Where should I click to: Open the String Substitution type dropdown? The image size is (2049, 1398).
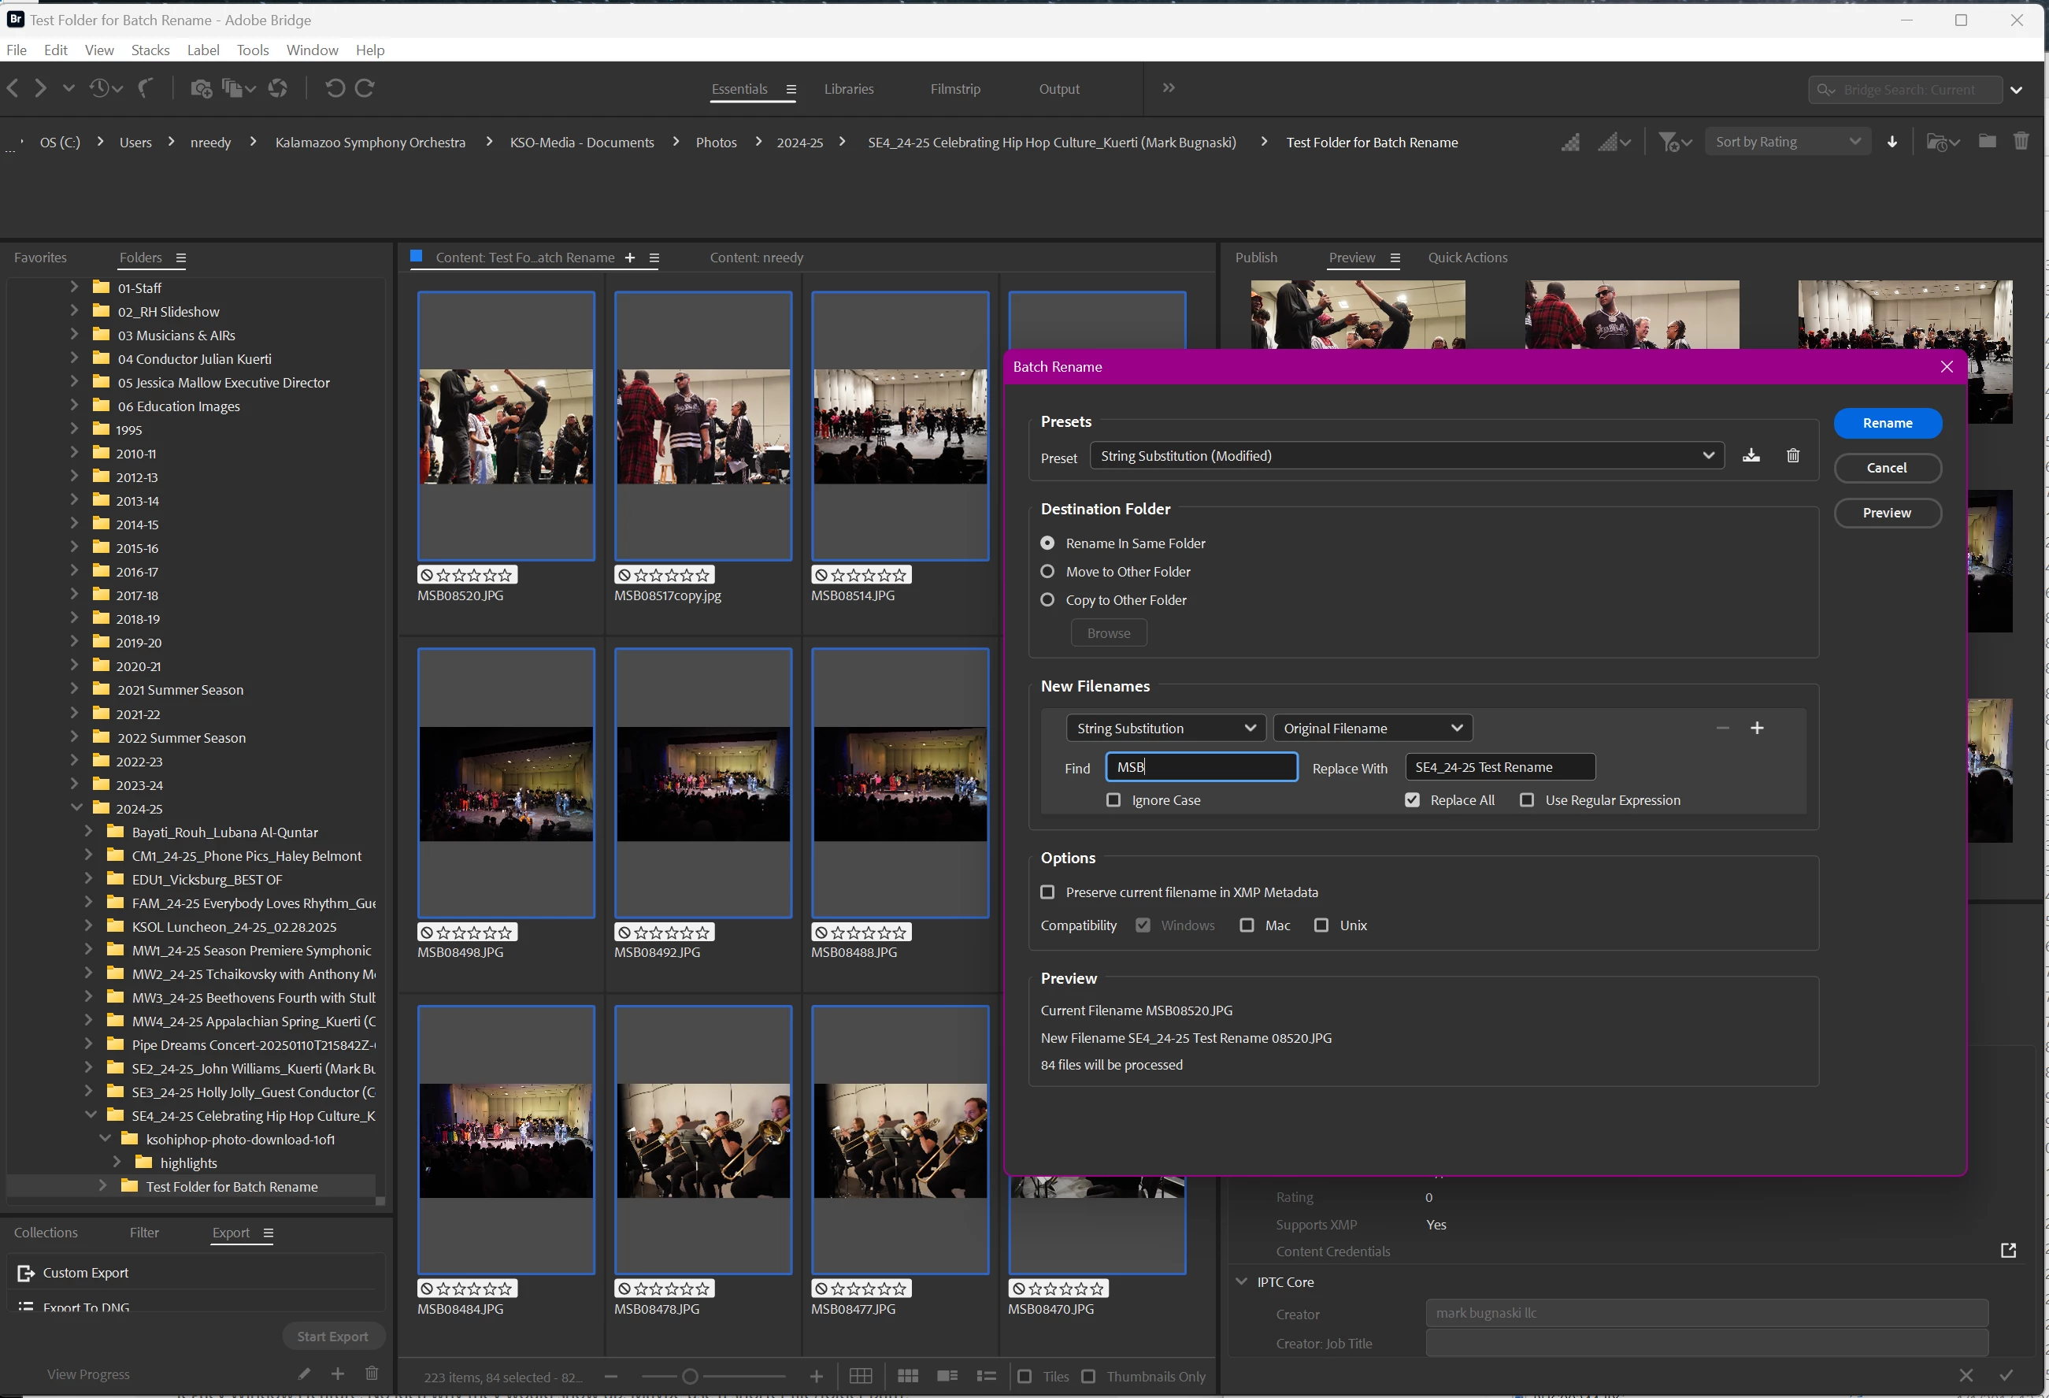click(x=1165, y=728)
